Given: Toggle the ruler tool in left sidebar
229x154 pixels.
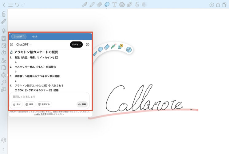Looking at the screenshot, I should coord(4,21).
